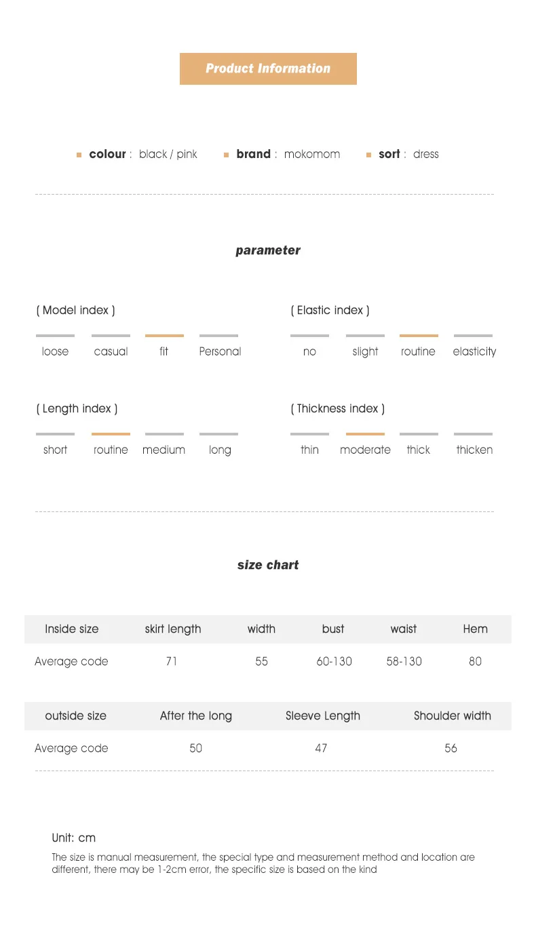Click the 'Shoulder width' value 56
Screen dimensions: 536x936
point(451,748)
